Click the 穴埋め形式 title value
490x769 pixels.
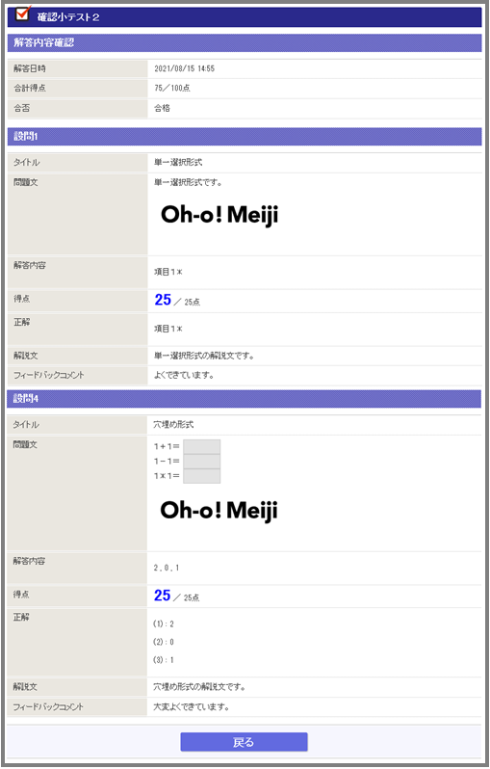(173, 425)
